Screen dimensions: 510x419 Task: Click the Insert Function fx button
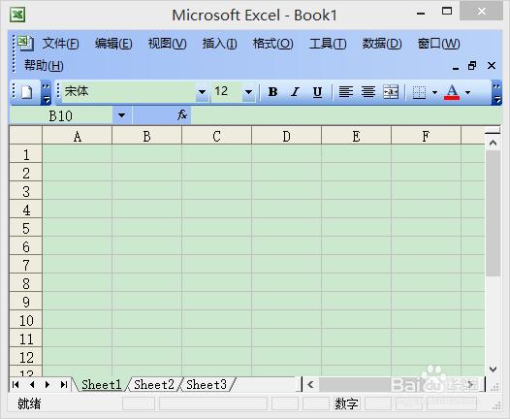(x=182, y=114)
